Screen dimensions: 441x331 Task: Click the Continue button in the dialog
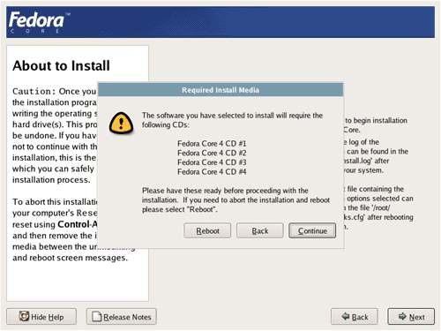(x=312, y=230)
